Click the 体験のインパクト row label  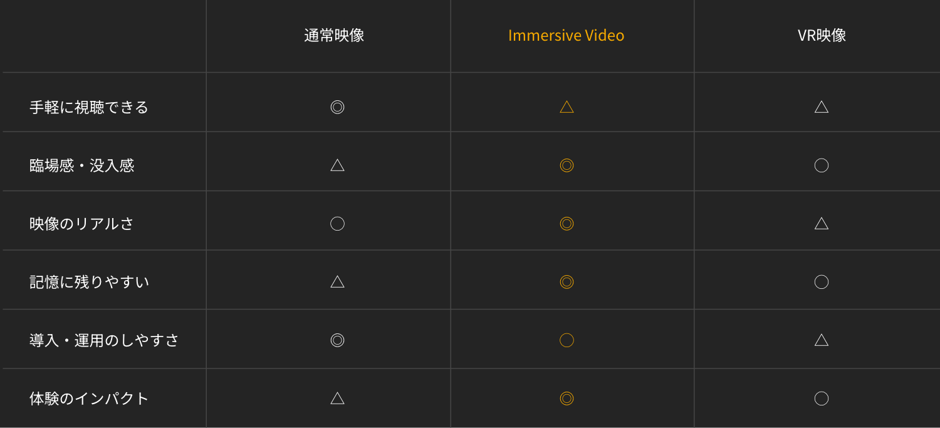point(89,399)
